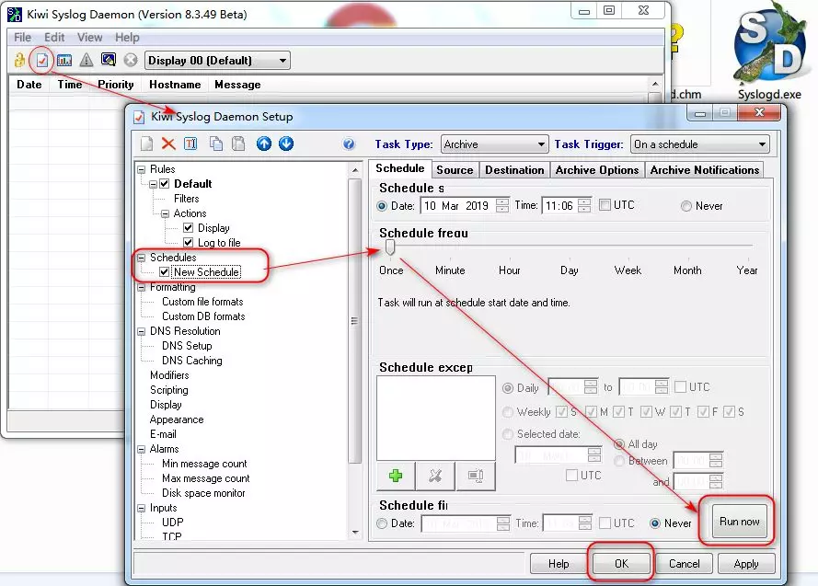818x586 pixels.
Task: Click the Run now button
Action: click(739, 522)
